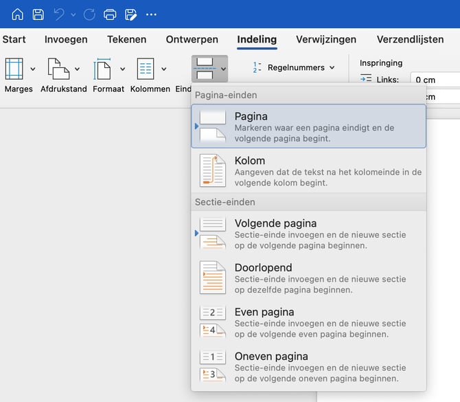Viewport: 460px width, 402px height.
Task: Click the Marges icon
Action: point(14,69)
